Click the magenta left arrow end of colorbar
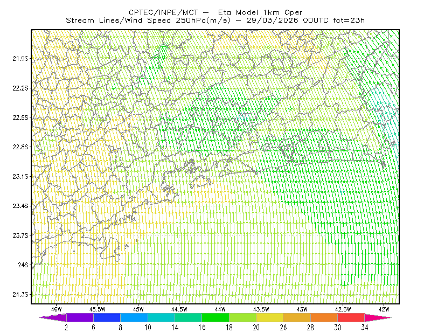Image resolution: width=431 pixels, height=333 pixels. (53, 317)
